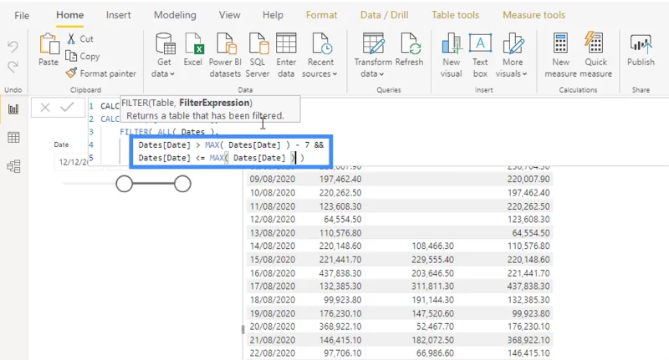The height and width of the screenshot is (360, 669).
Task: Click the 19/08/2020 date cell
Action: point(273,313)
